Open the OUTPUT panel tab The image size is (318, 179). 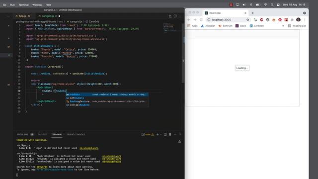[x=42, y=135]
